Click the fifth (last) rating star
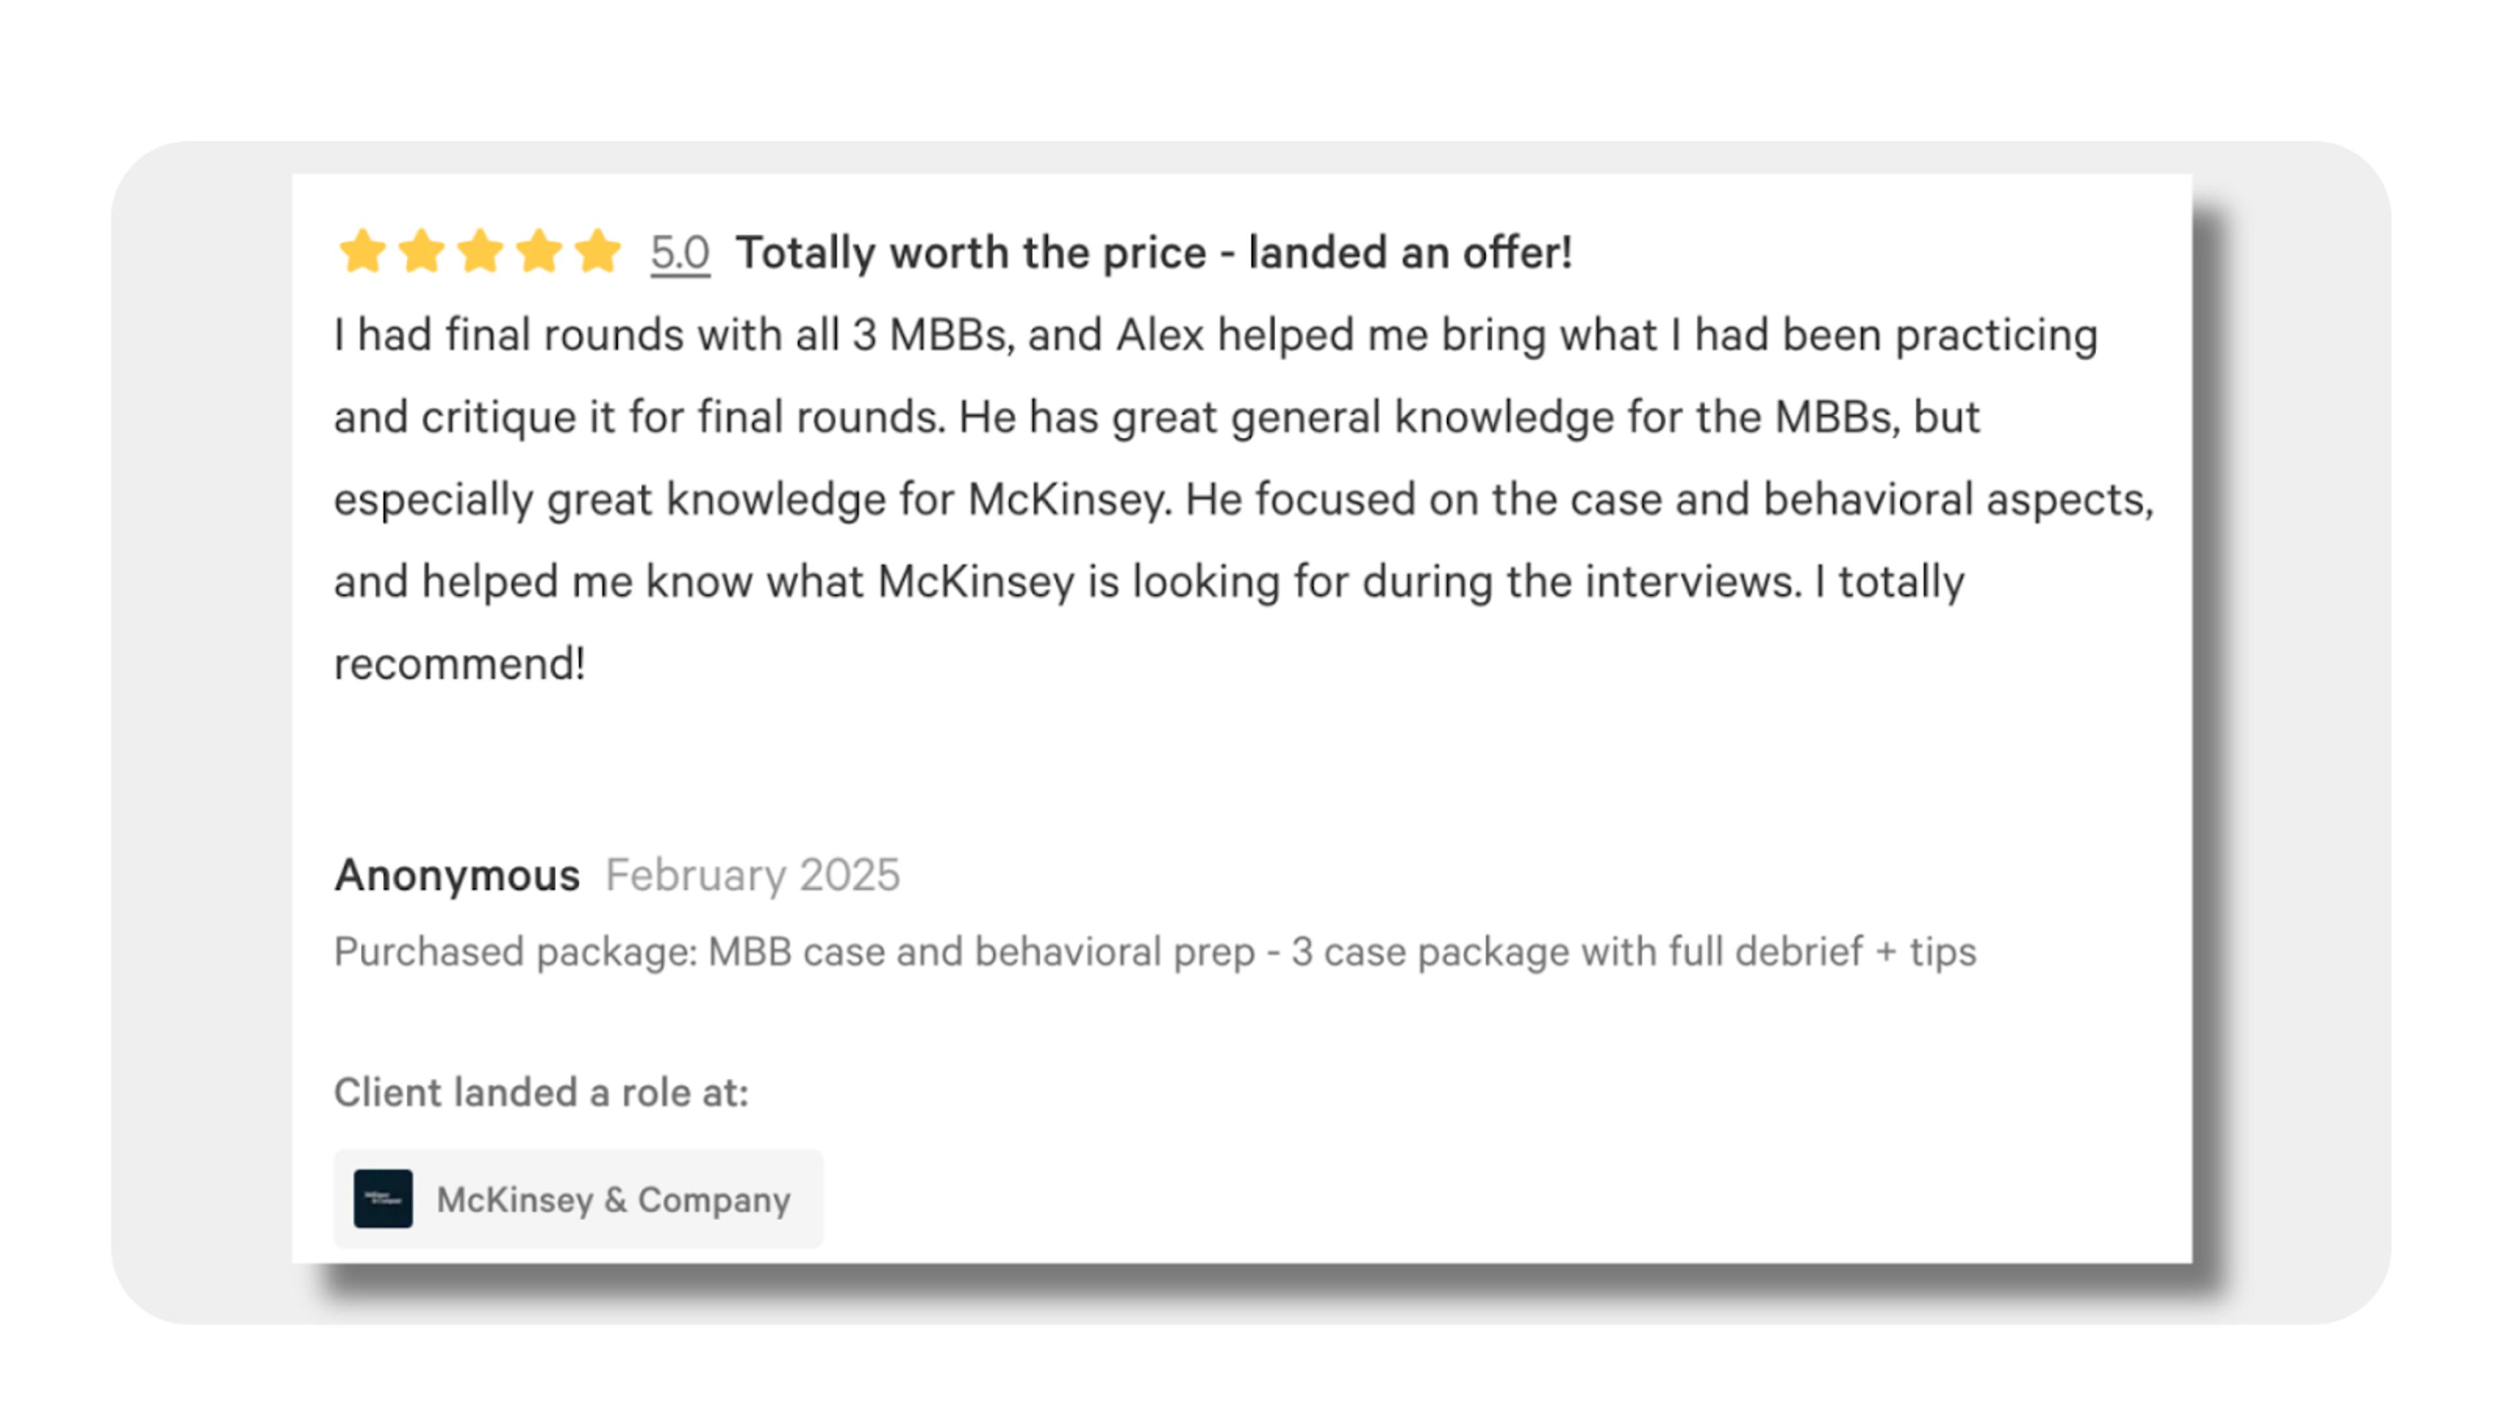2502x1407 pixels. [x=597, y=251]
